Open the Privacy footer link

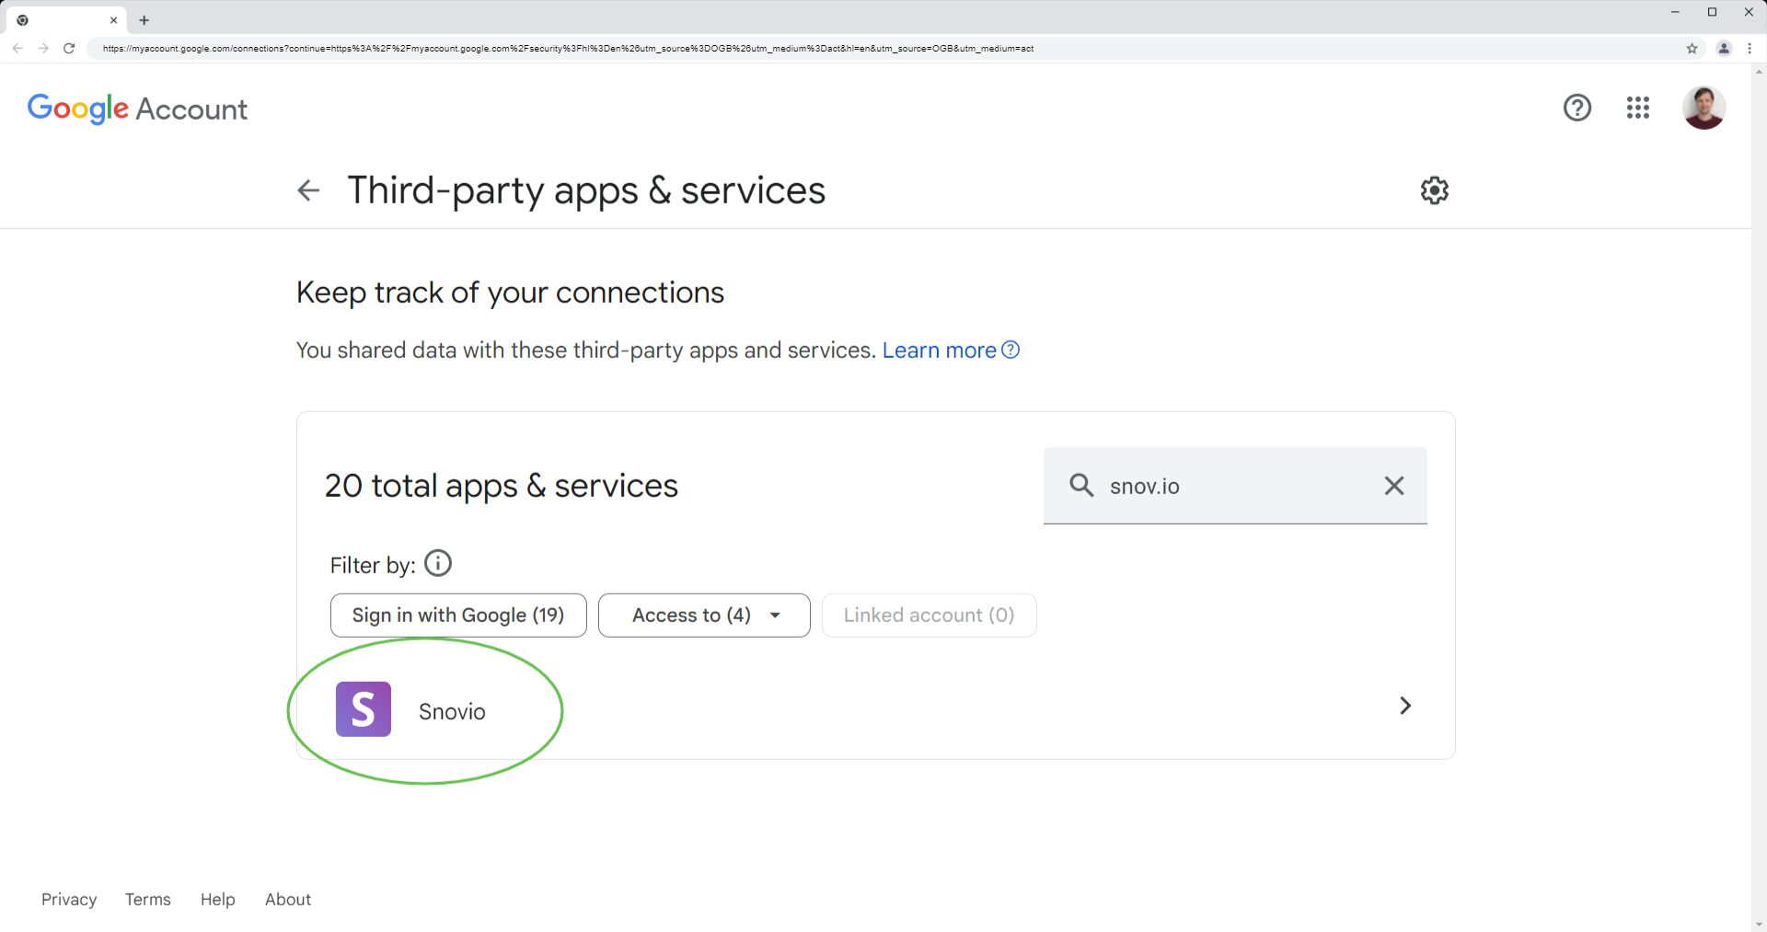pos(69,900)
